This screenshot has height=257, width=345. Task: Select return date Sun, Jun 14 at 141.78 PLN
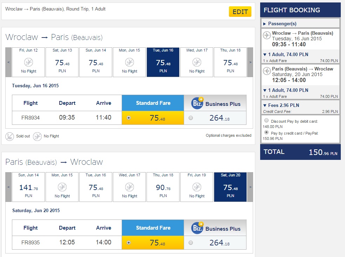28,187
